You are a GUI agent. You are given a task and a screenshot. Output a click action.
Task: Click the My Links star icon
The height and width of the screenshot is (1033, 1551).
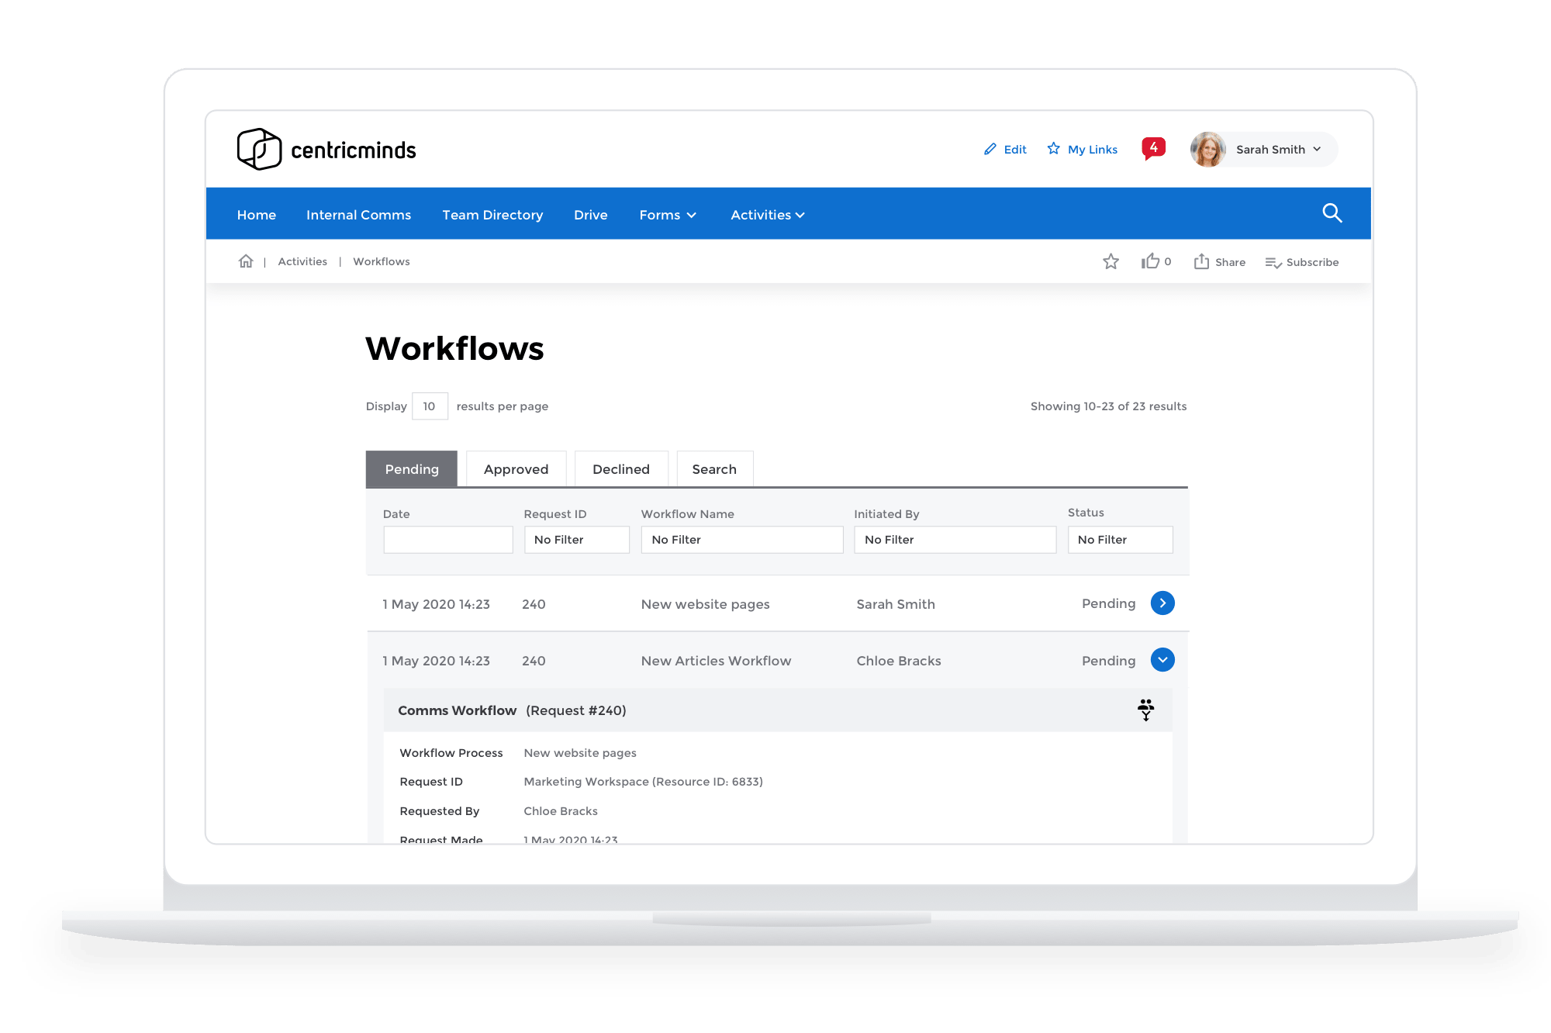tap(1054, 148)
